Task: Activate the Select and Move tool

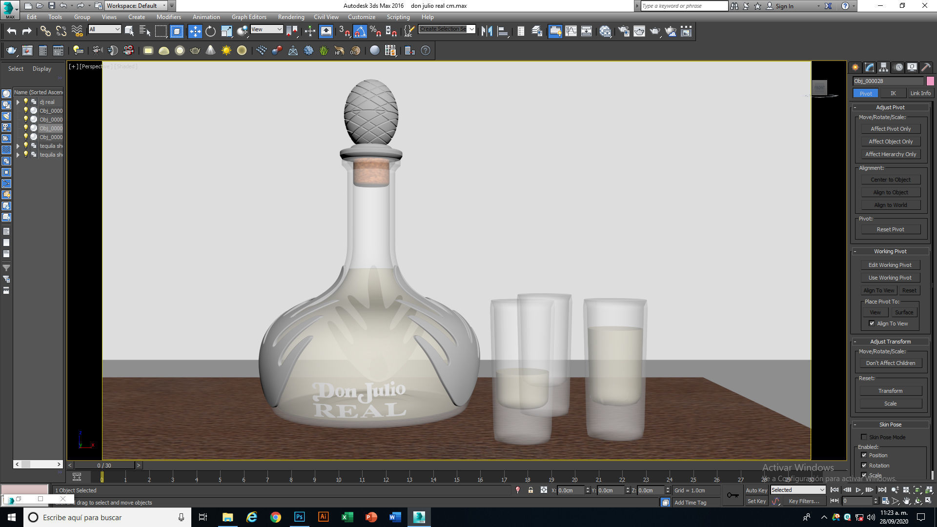Action: (195, 31)
